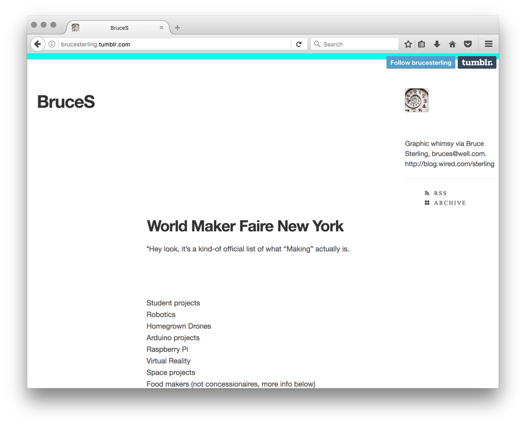Bookmark this page with the star icon
Screen dimensions: 526x427
[408, 44]
